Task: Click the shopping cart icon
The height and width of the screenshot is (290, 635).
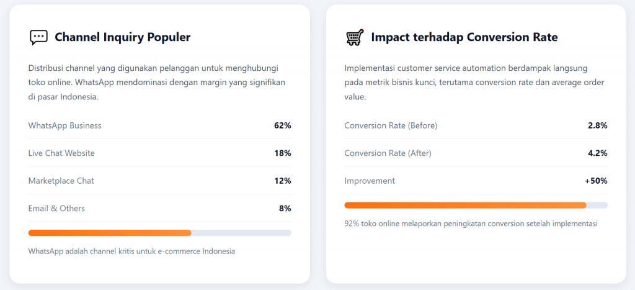Action: [x=354, y=37]
